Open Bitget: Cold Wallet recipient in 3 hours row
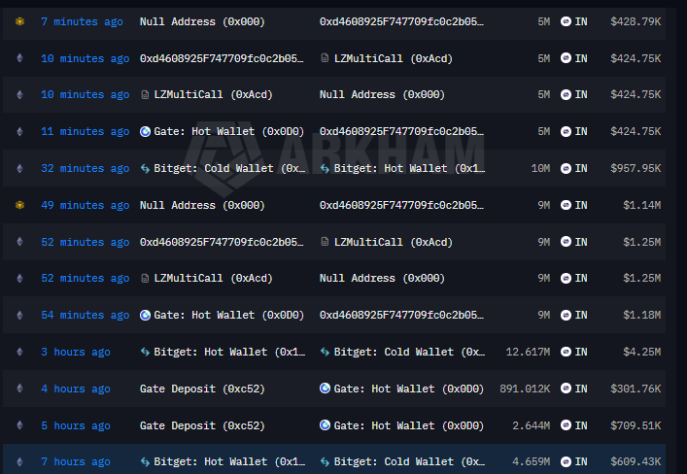Screen dimensions: 687x474 (410, 352)
